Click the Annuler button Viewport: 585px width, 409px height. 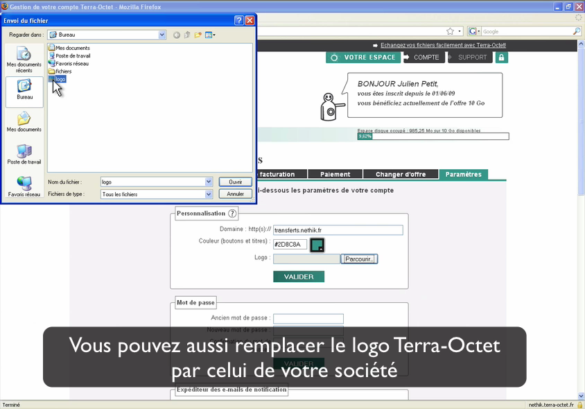(236, 194)
